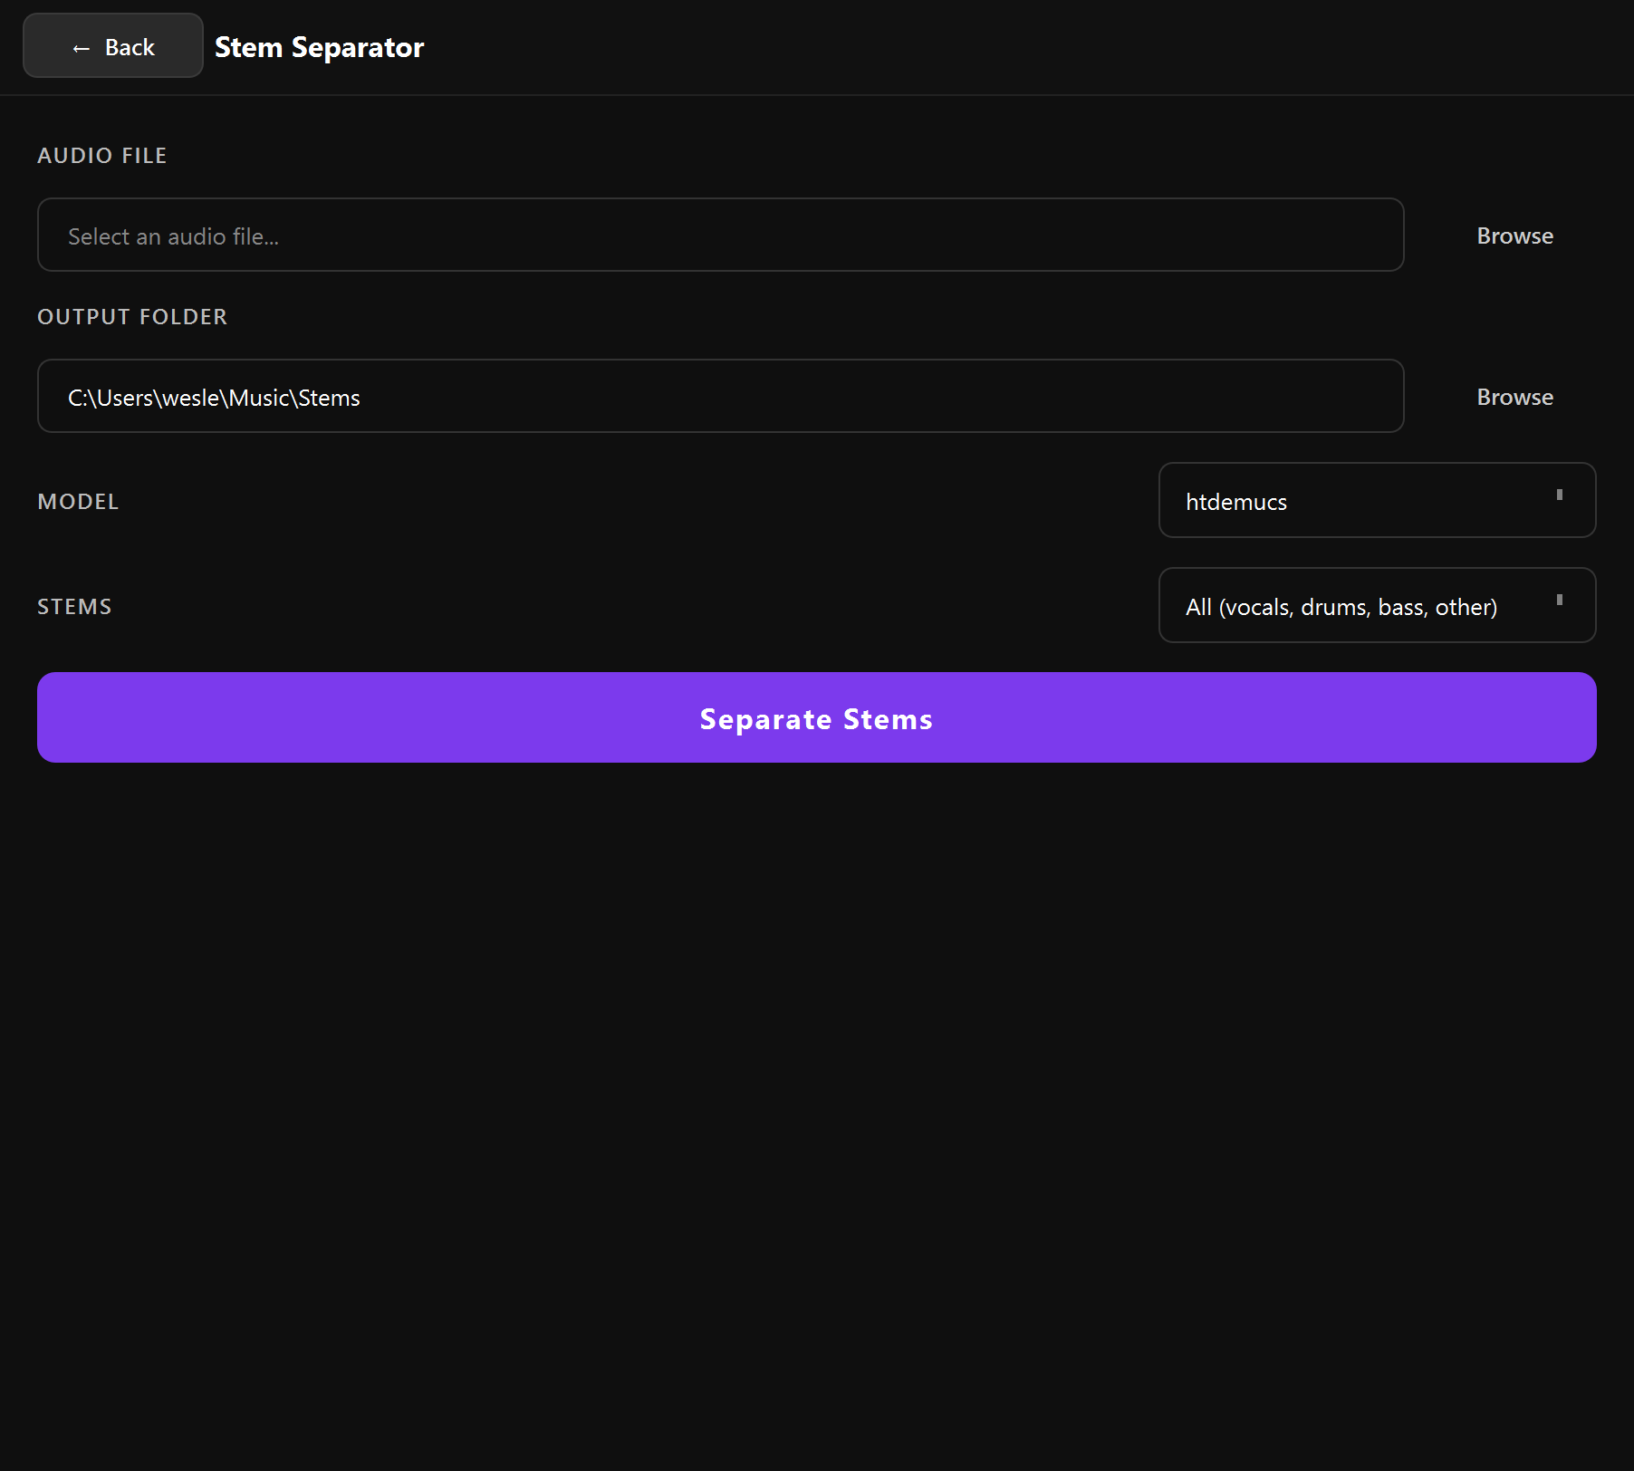This screenshot has height=1471, width=1634.
Task: Go back using the Back button
Action: (x=113, y=46)
